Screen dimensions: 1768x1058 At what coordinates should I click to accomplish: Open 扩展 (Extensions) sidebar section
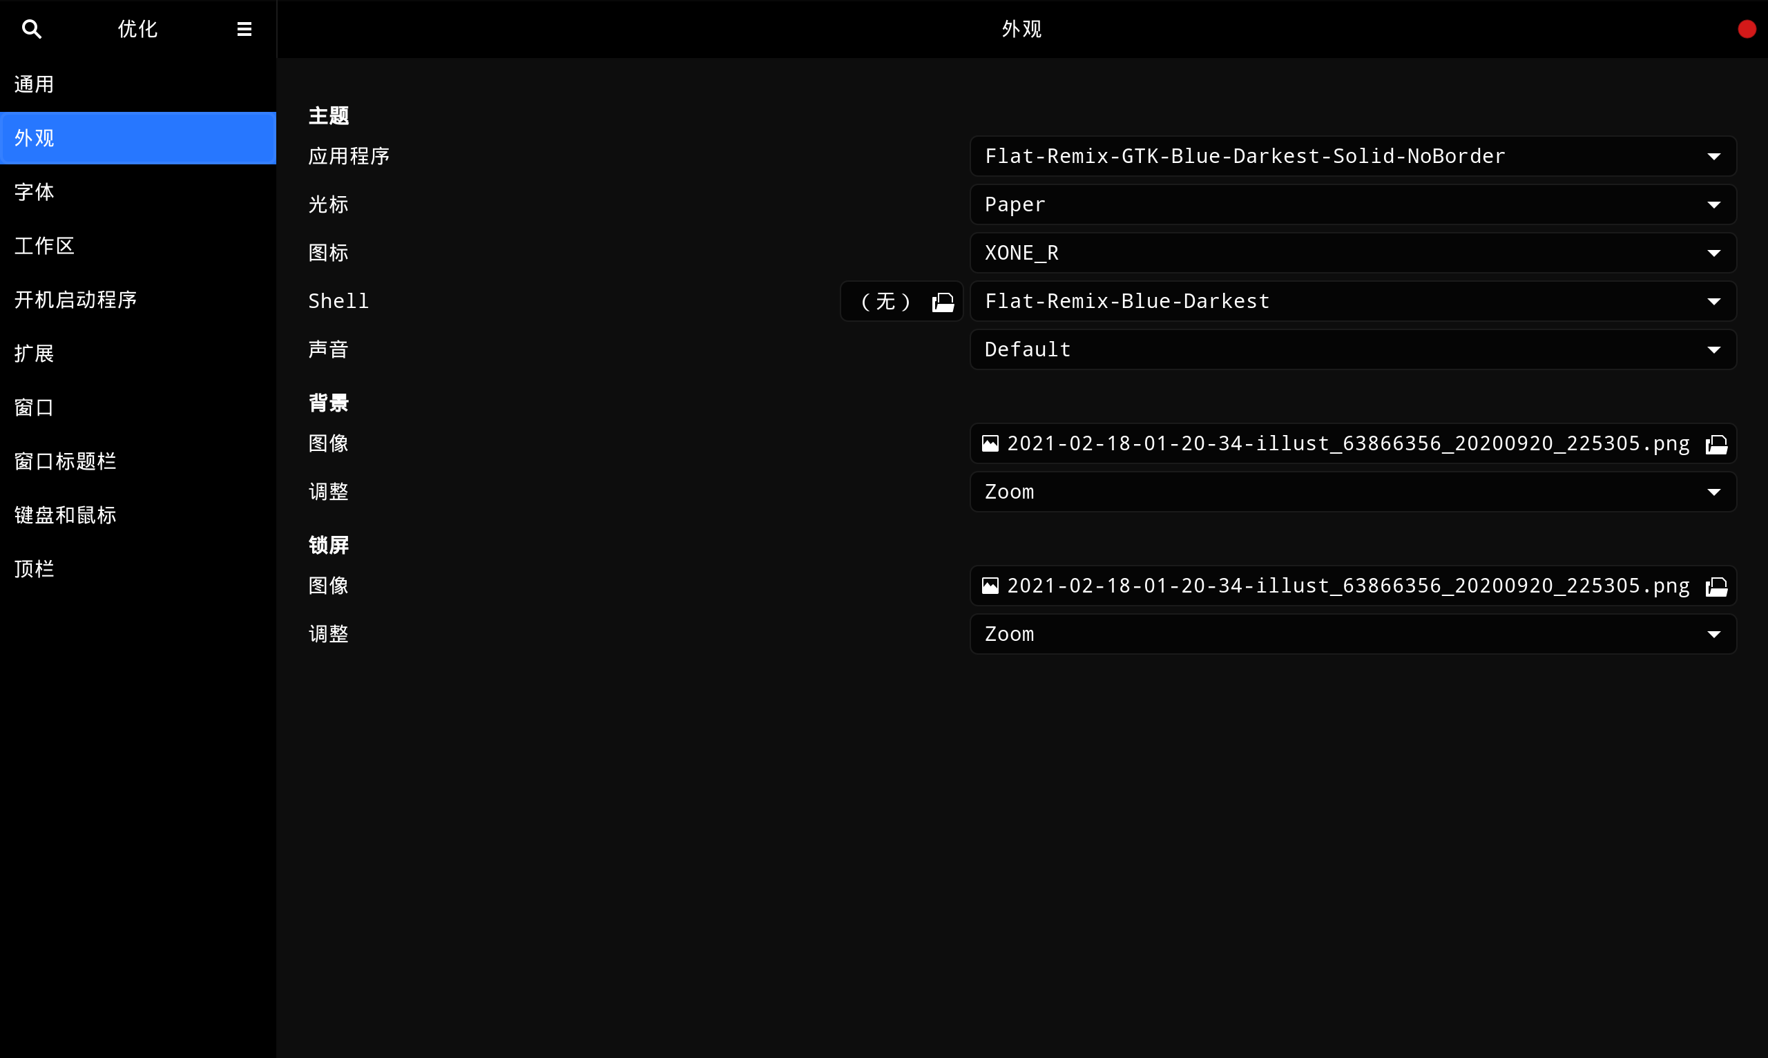point(35,354)
